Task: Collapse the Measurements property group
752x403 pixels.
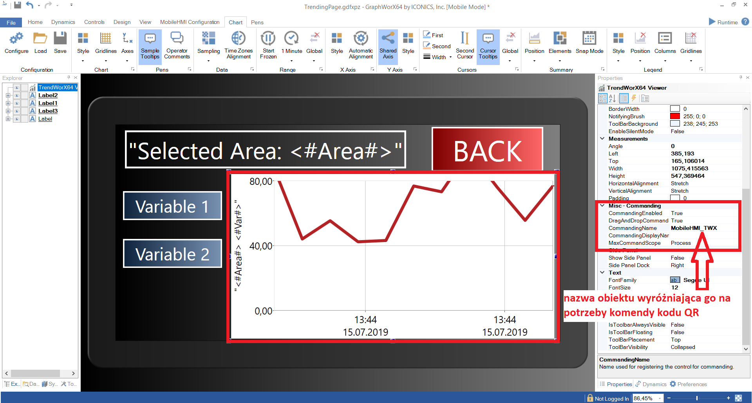Action: [x=602, y=139]
